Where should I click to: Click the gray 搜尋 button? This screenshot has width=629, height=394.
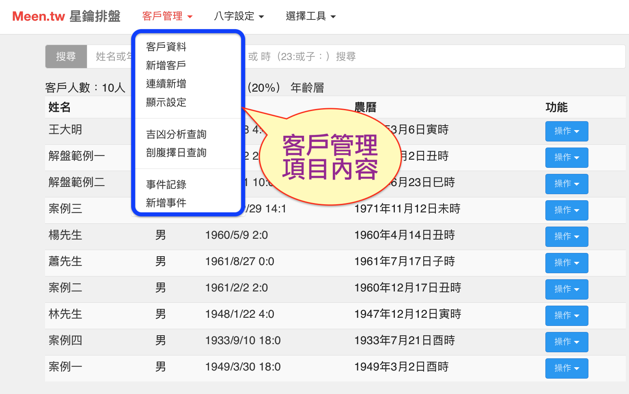pos(66,56)
